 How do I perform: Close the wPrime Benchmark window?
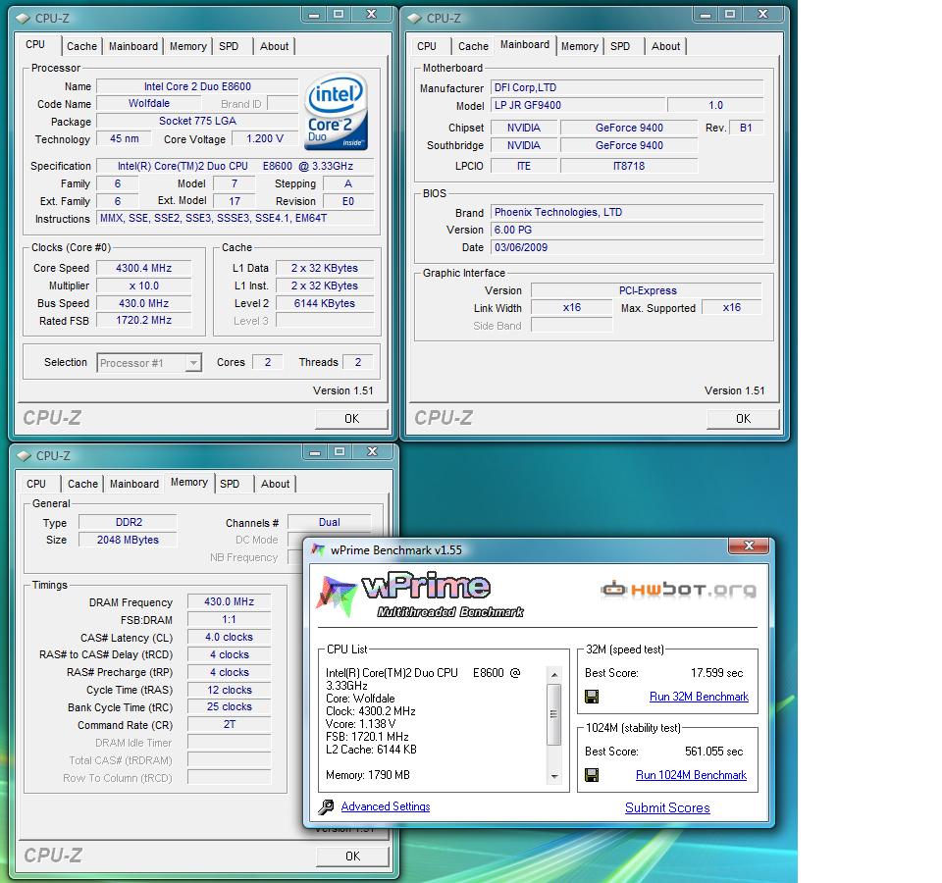pos(749,545)
